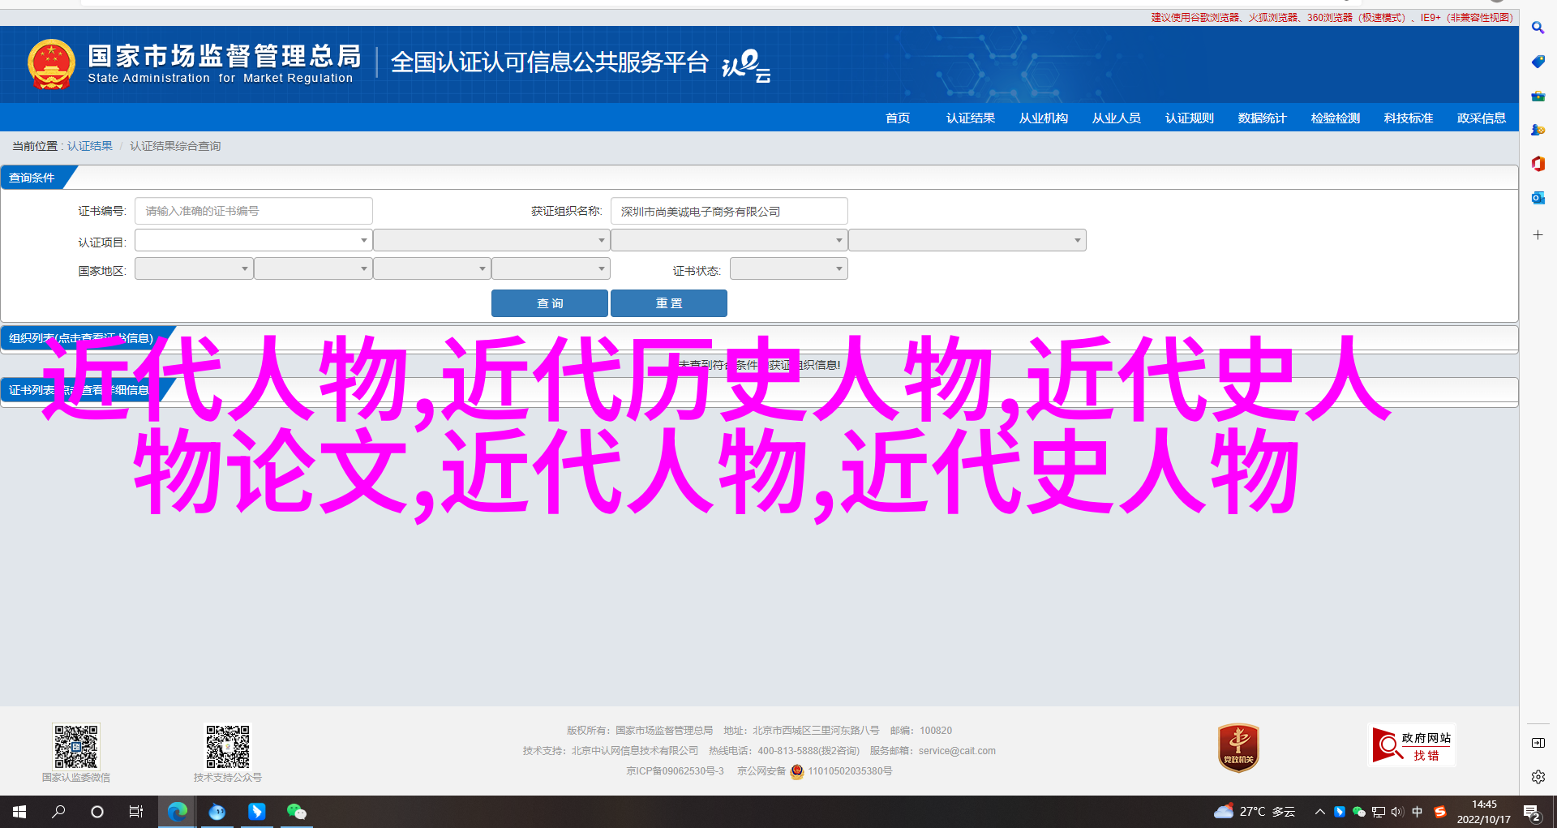Click the police badge icon by 京公网安备
Viewport: 1557px width, 828px height.
coord(796,771)
